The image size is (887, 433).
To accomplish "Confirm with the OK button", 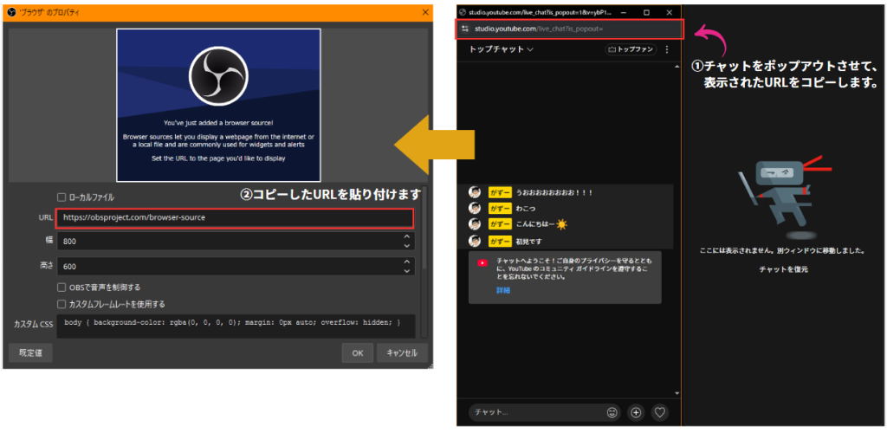I will tap(358, 352).
